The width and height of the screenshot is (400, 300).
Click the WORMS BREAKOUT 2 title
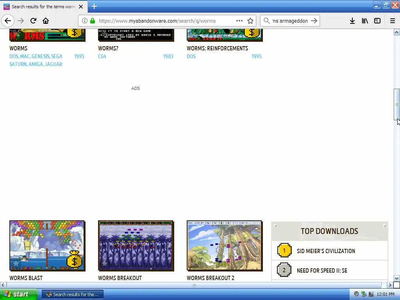pyautogui.click(x=211, y=278)
